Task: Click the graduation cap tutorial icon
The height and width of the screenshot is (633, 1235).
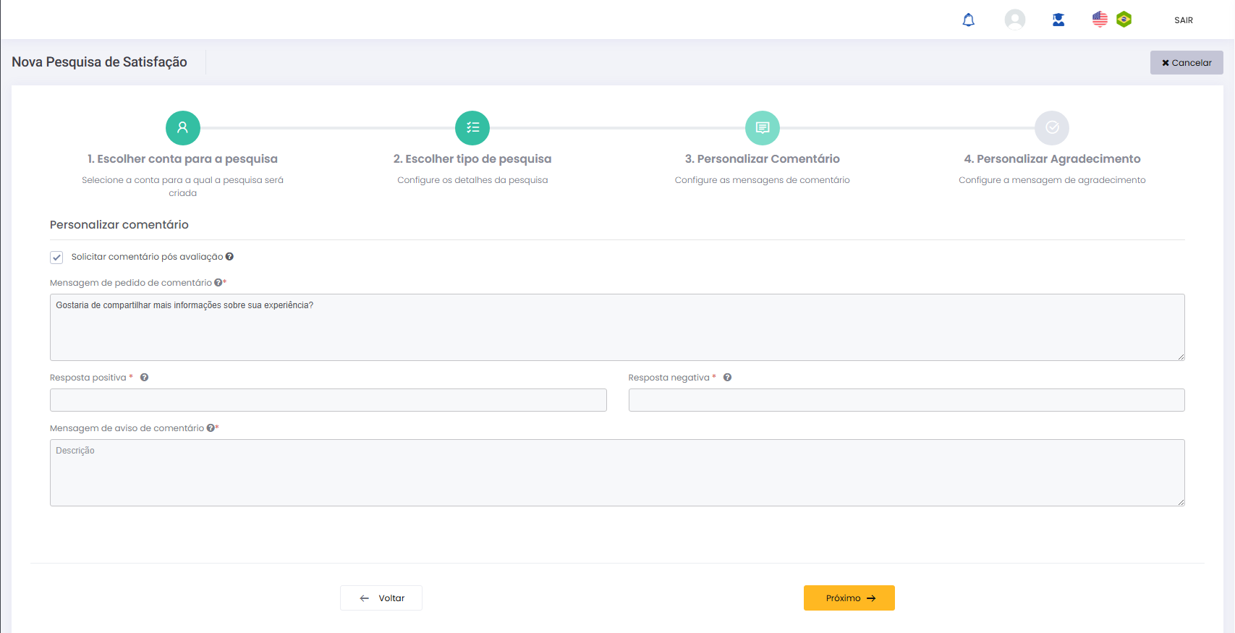Action: 1058,20
